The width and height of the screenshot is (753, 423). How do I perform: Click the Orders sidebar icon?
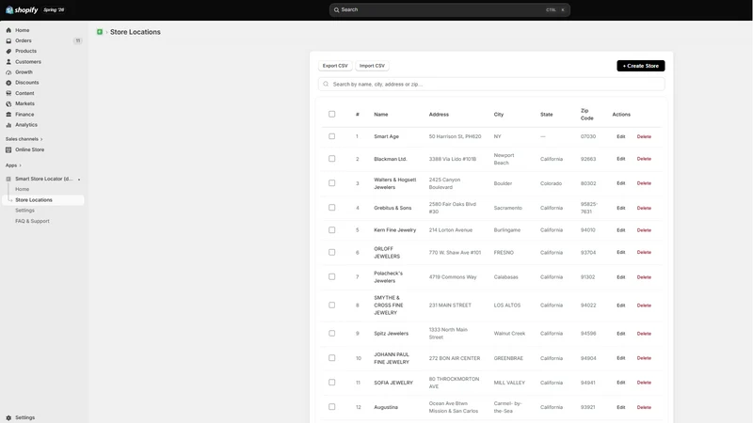click(x=8, y=40)
